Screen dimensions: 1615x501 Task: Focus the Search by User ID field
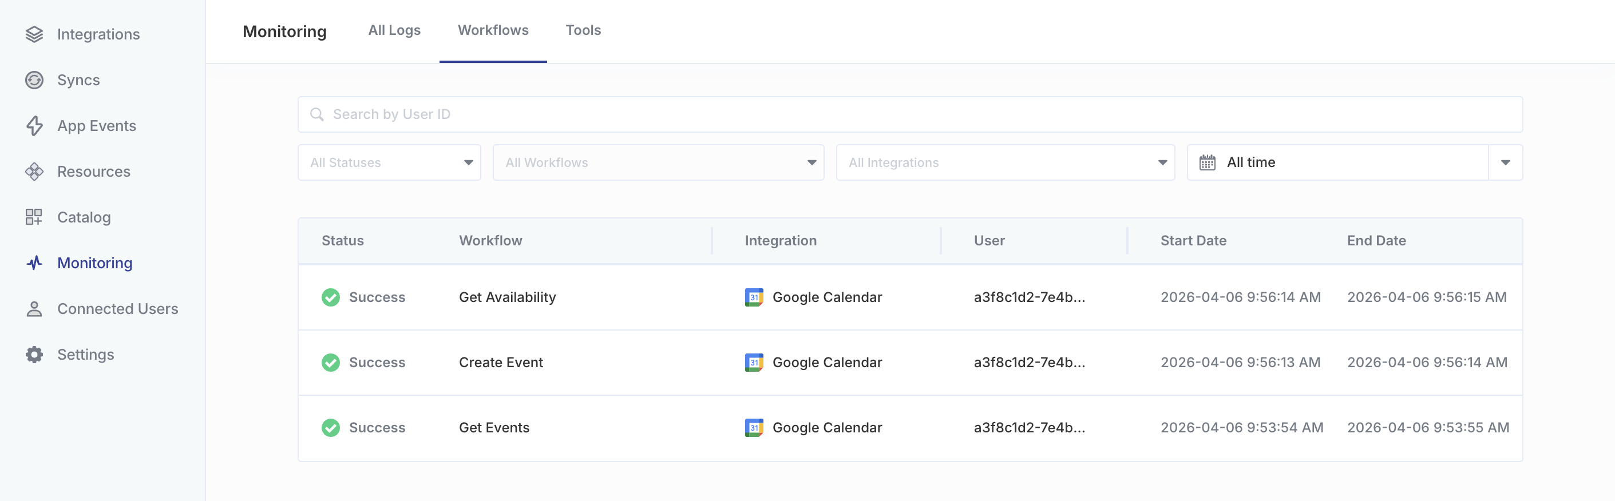click(x=910, y=114)
